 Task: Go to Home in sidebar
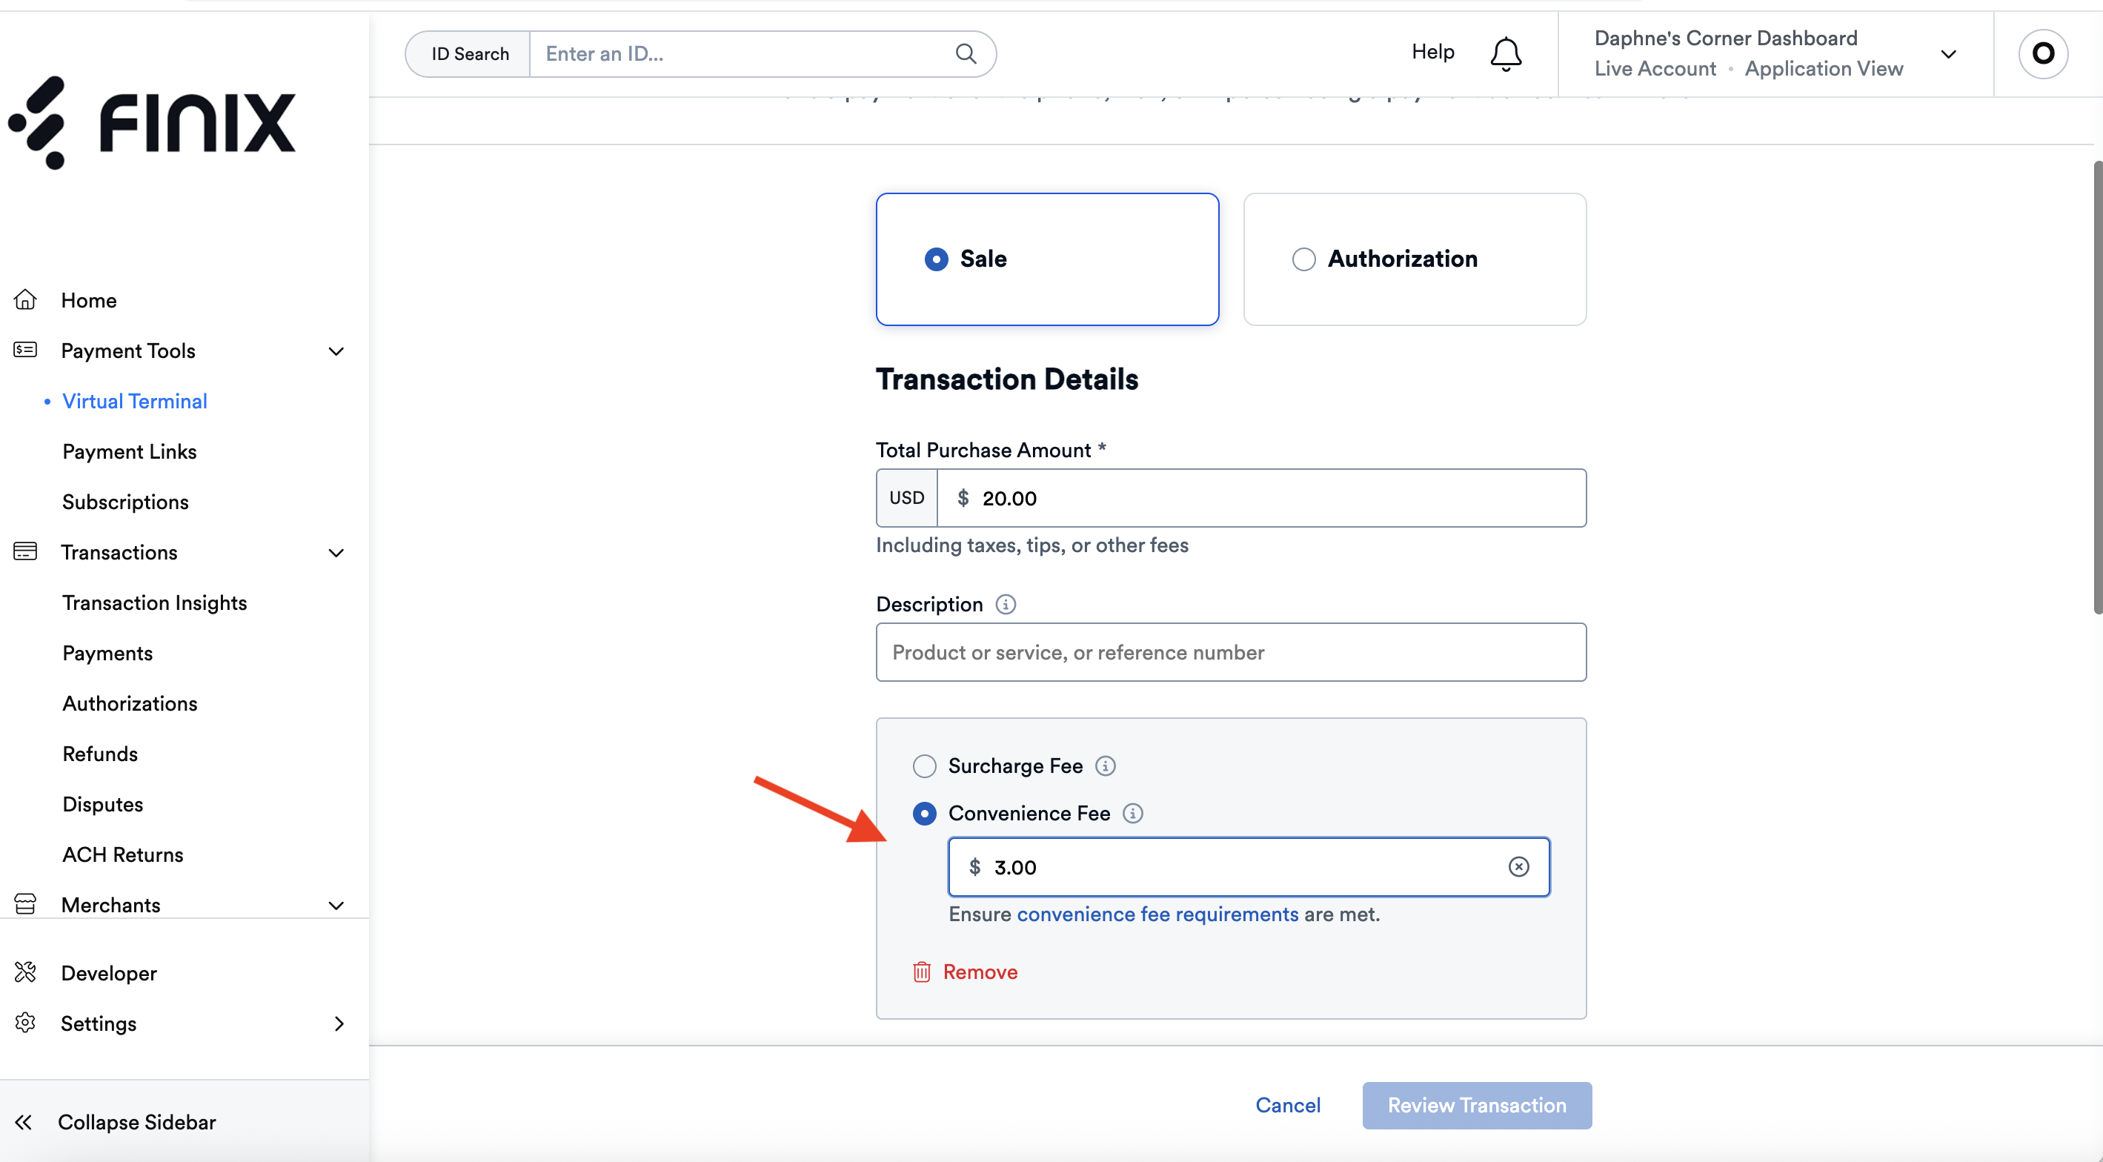pyautogui.click(x=88, y=299)
